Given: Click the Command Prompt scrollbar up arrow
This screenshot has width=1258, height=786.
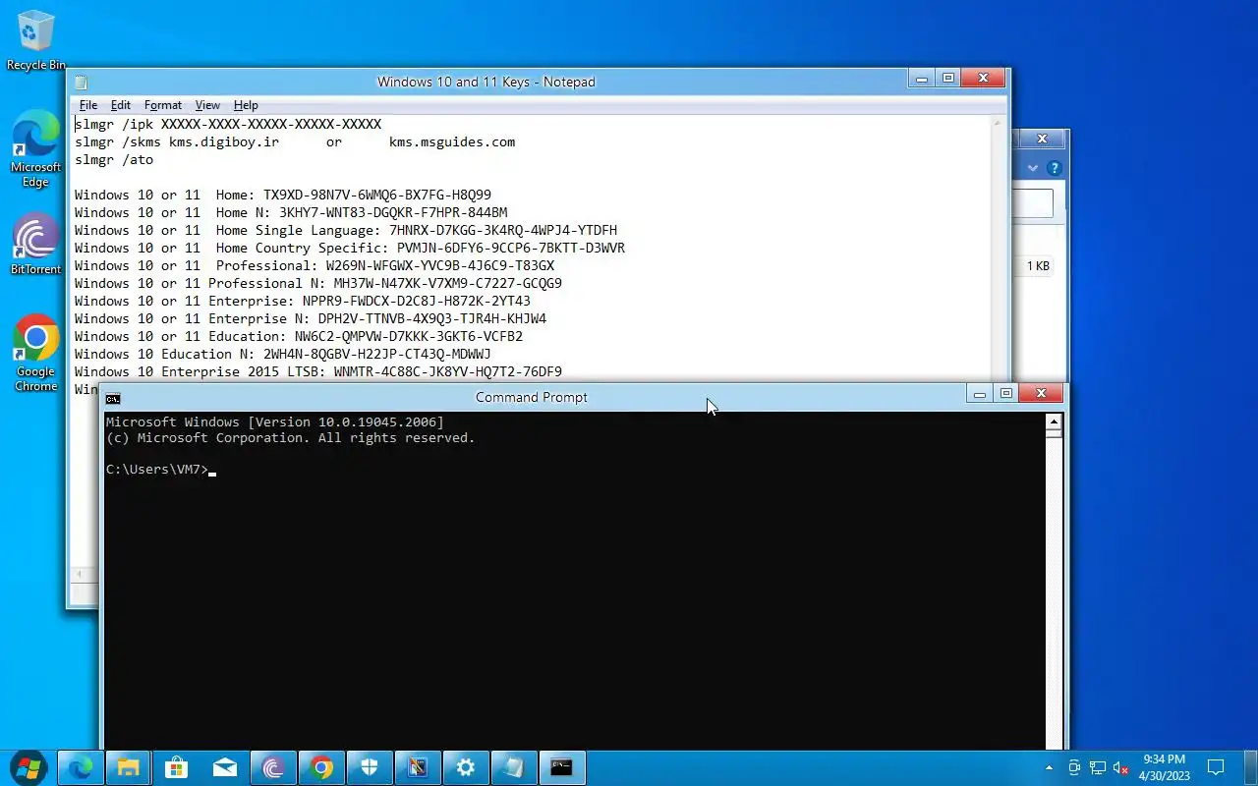Looking at the screenshot, I should 1054,421.
